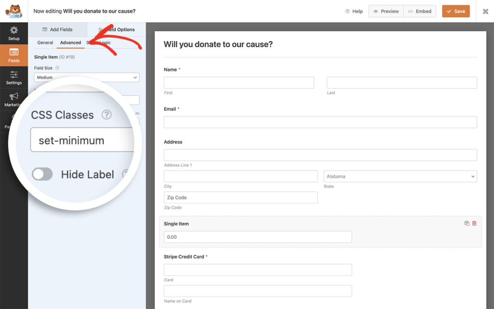
Task: Delete the Single Item field
Action: coord(474,223)
